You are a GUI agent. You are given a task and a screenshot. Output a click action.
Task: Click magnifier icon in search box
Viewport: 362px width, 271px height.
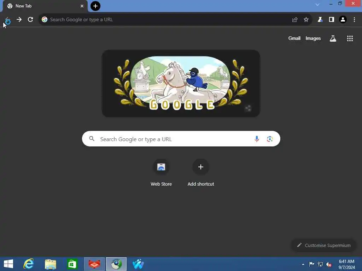click(x=92, y=139)
